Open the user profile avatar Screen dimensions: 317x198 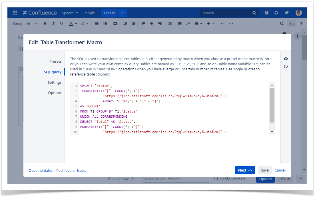point(299,13)
